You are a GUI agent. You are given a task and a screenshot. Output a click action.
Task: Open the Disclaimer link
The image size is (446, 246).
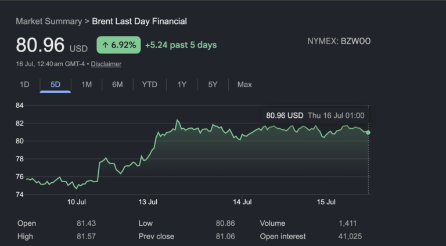106,64
